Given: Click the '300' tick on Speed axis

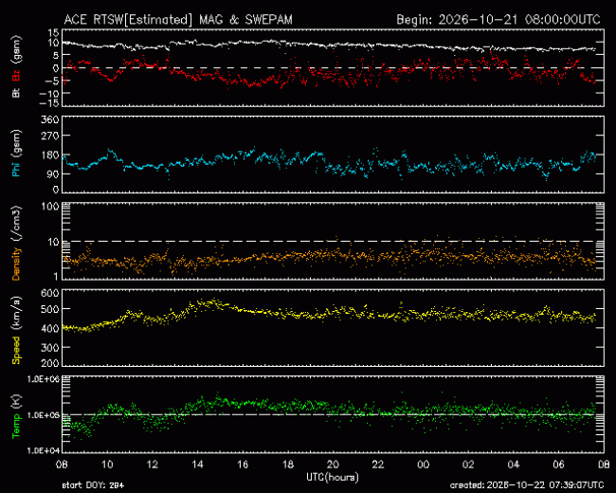Looking at the screenshot, I should (50, 348).
